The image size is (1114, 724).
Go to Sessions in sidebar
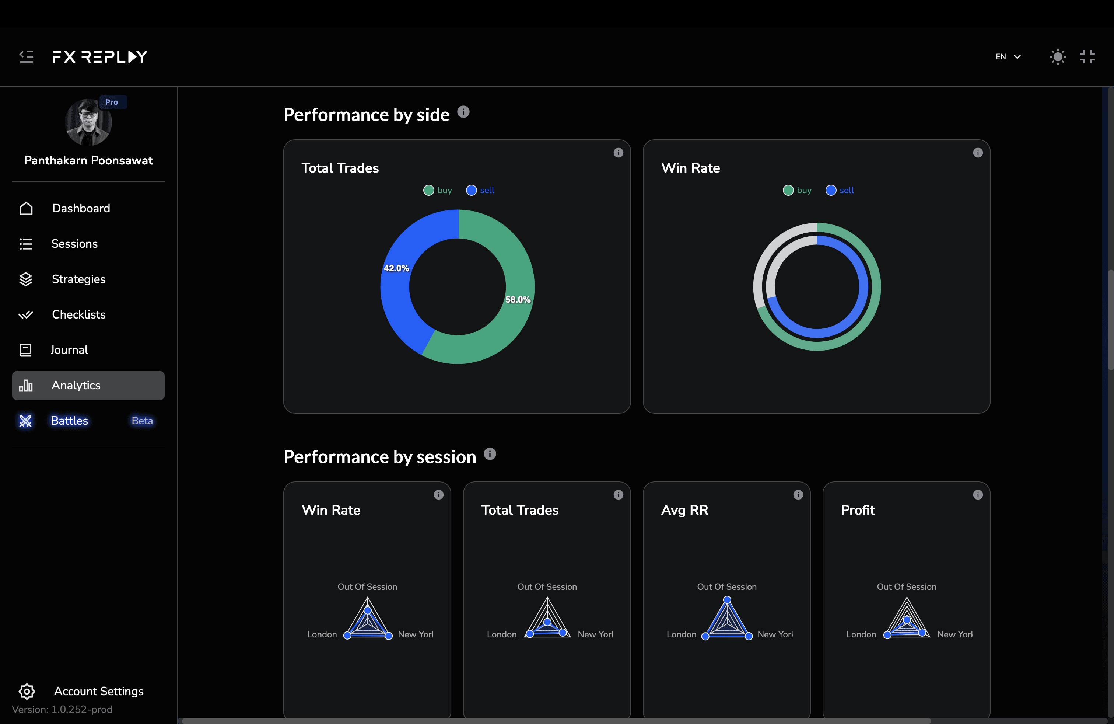click(x=74, y=244)
